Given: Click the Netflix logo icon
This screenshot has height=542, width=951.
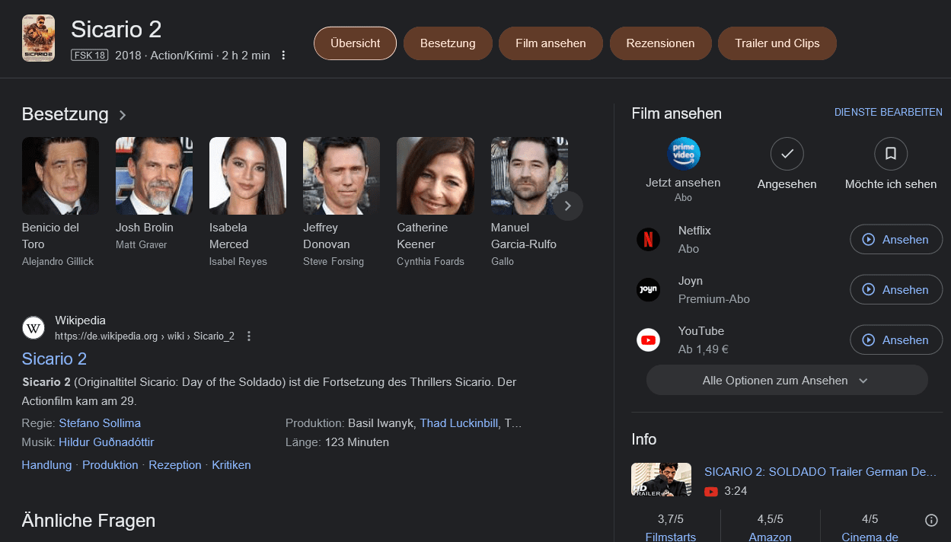Looking at the screenshot, I should click(x=648, y=240).
